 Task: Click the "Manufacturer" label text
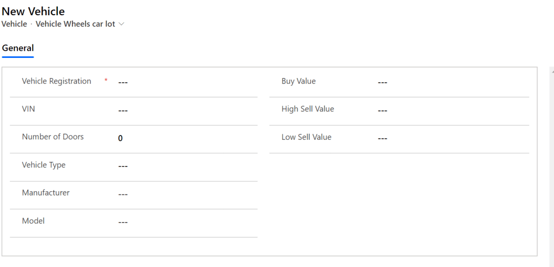tap(45, 193)
